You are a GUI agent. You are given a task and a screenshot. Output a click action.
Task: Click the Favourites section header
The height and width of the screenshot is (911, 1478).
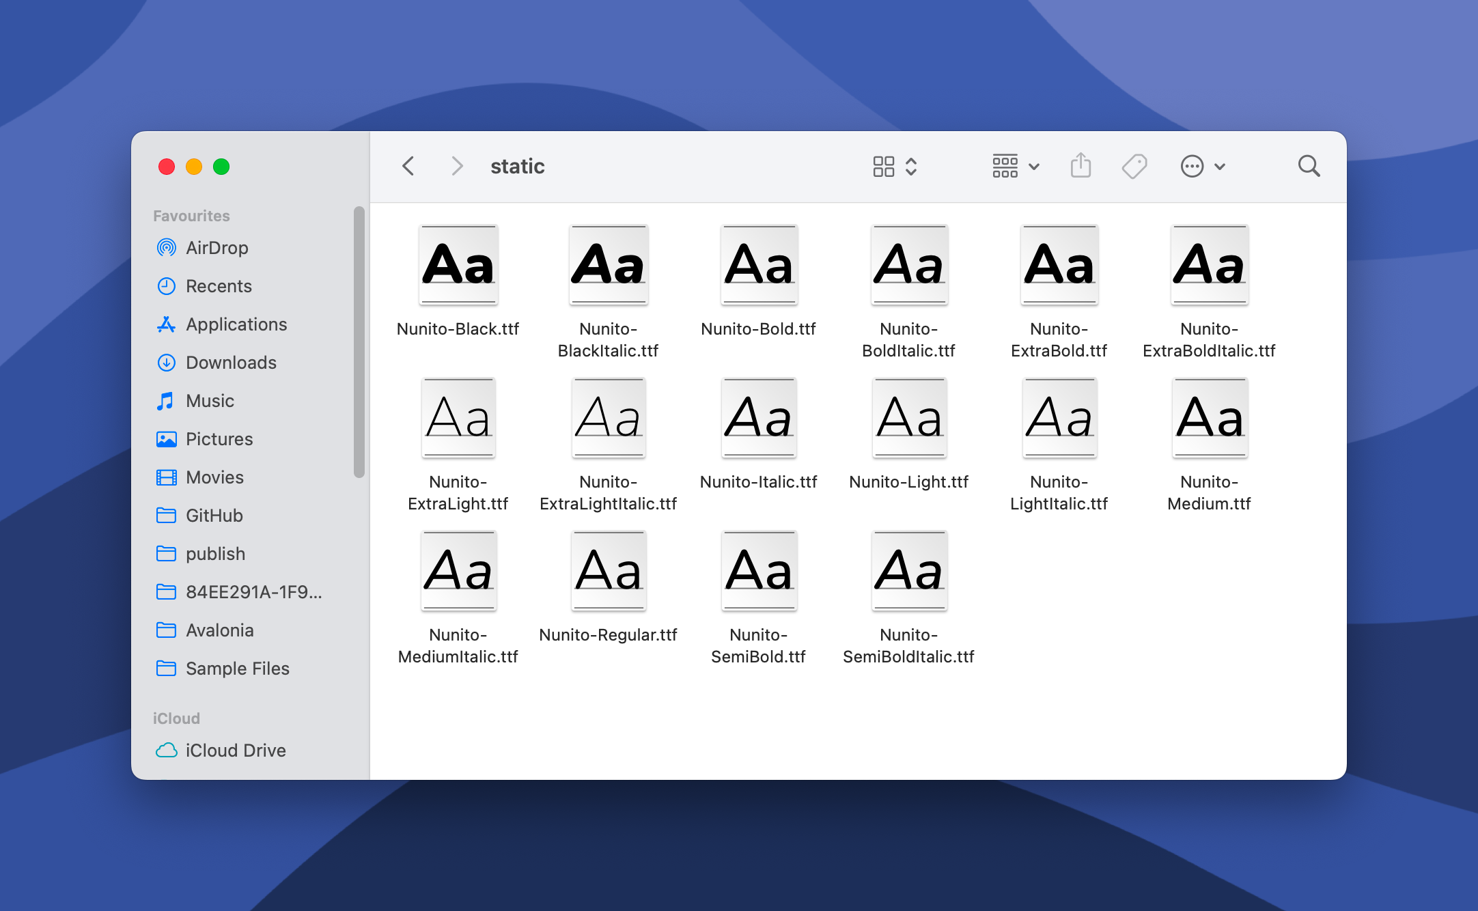point(191,216)
